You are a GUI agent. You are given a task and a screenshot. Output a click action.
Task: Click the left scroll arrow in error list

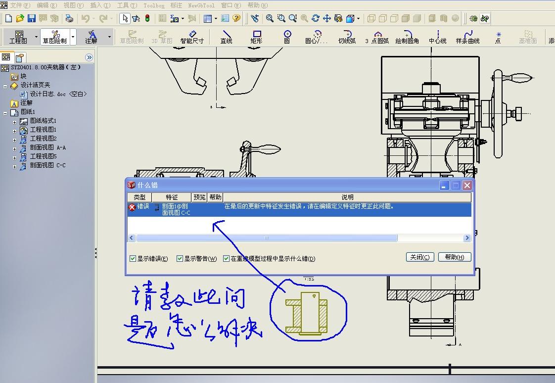[x=132, y=238]
